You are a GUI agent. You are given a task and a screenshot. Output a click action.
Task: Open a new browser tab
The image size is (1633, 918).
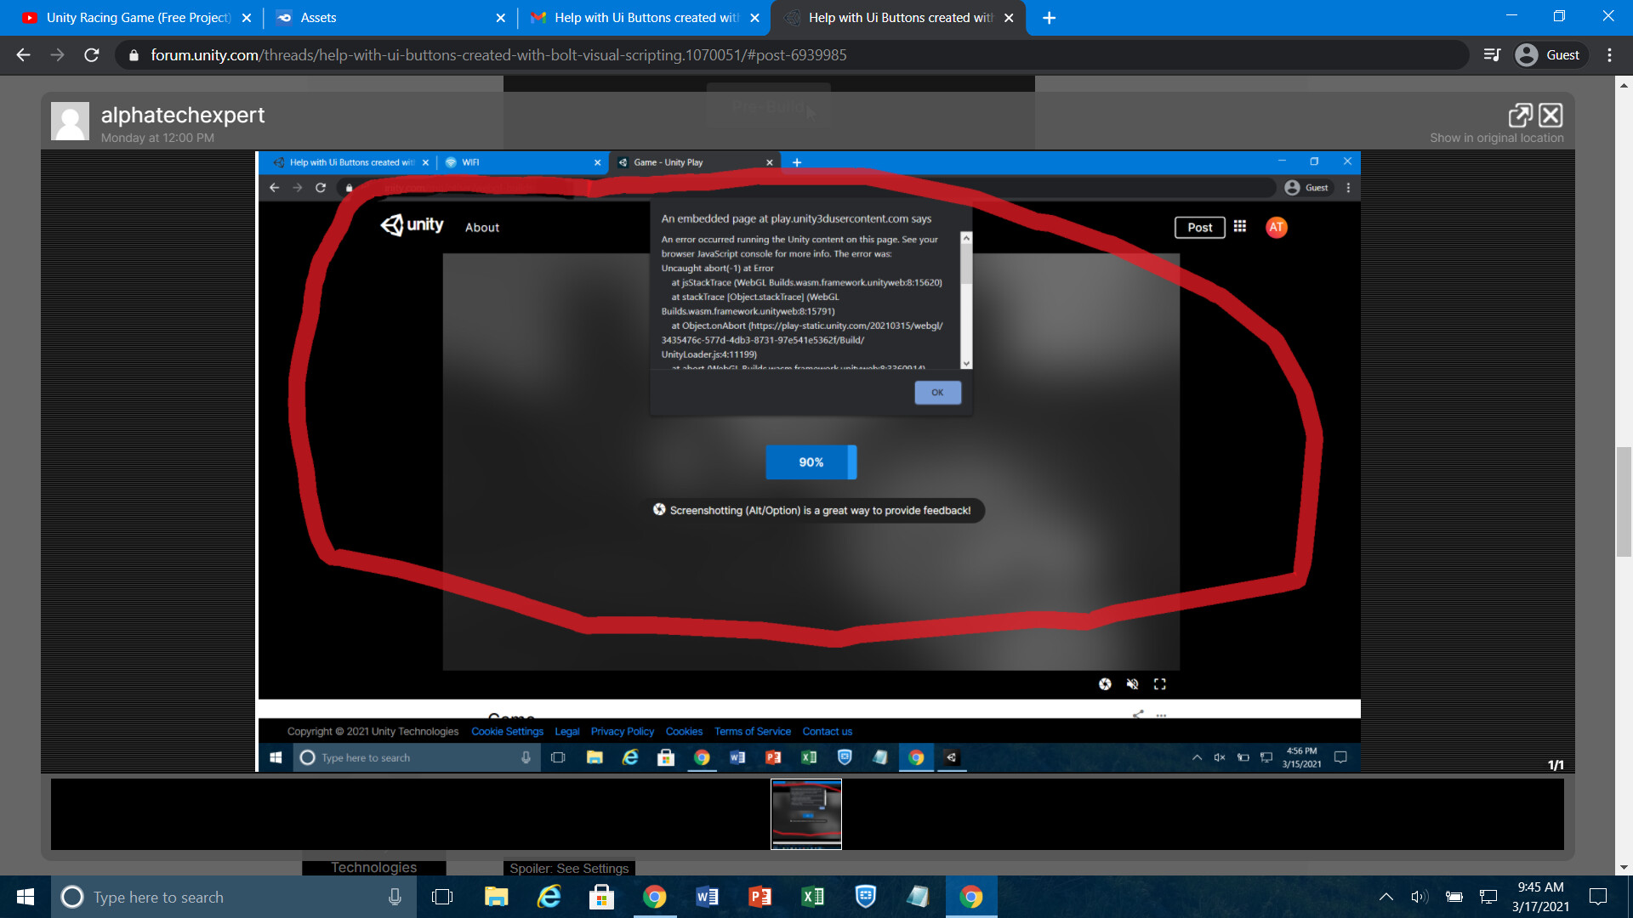[x=1049, y=18]
